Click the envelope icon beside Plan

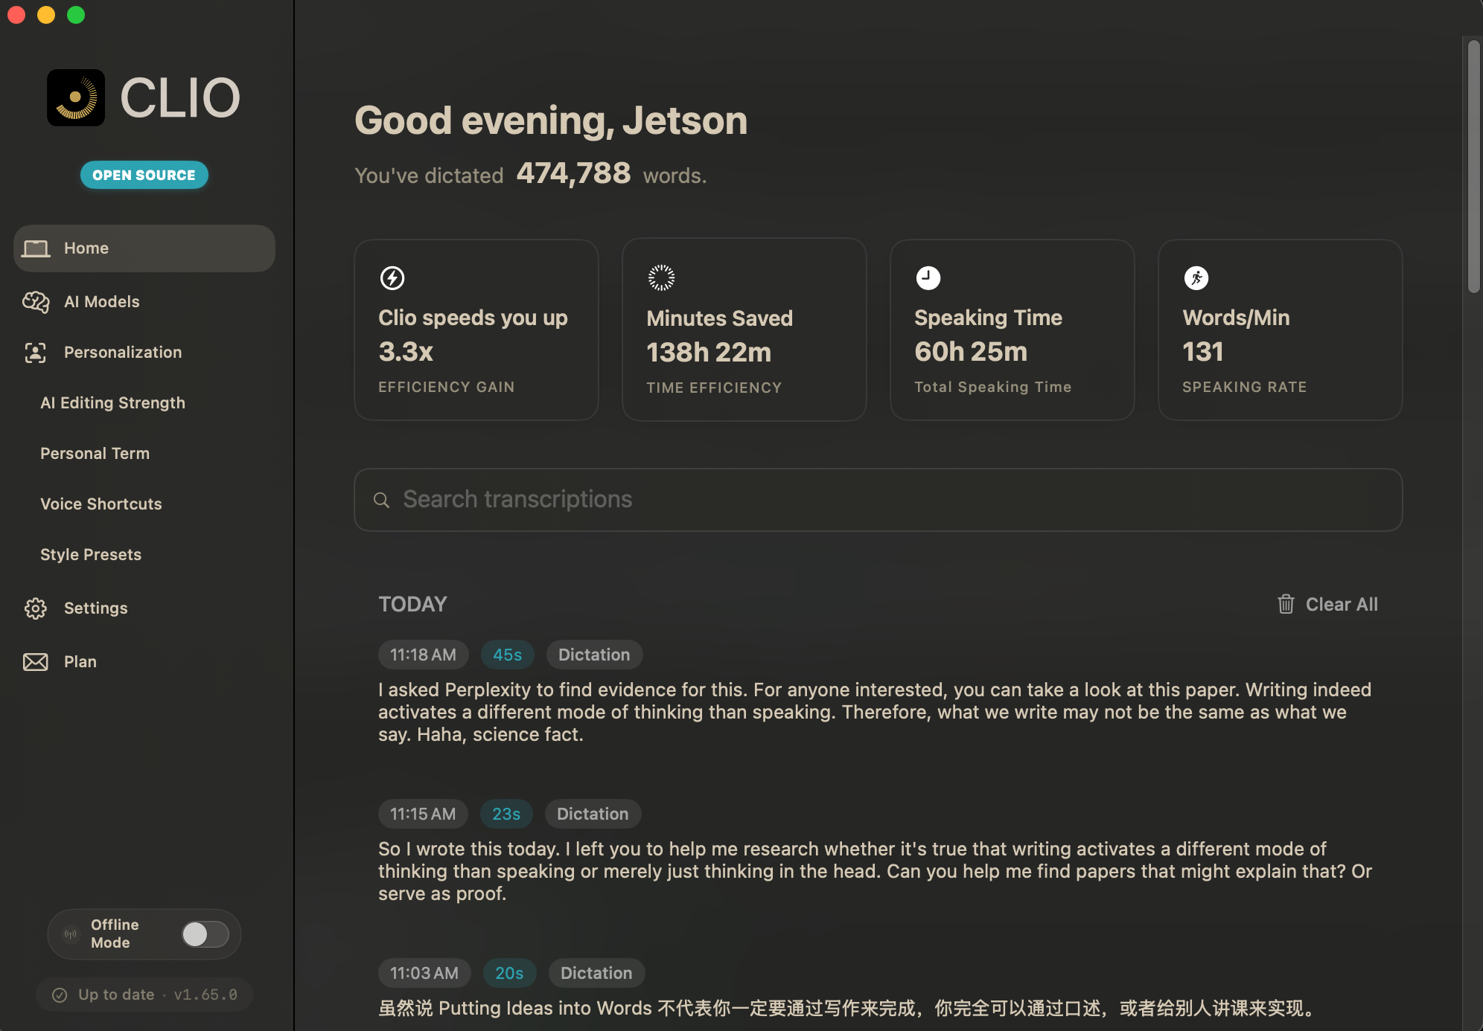tap(36, 662)
